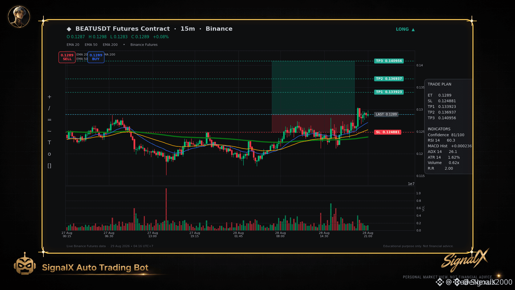Pick the tilde wave drawing tool
Image resolution: width=515 pixels, height=290 pixels.
pos(49,131)
